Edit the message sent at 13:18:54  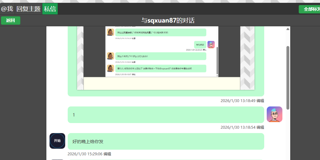260,127
